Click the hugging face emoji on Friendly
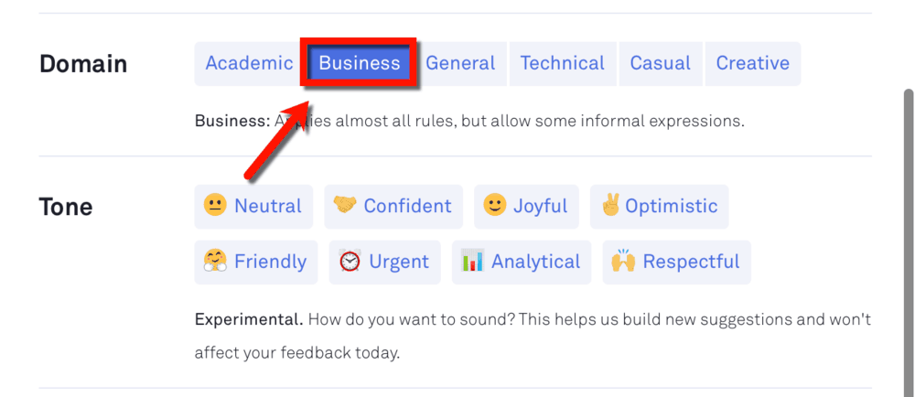This screenshot has height=397, width=915. [x=215, y=262]
